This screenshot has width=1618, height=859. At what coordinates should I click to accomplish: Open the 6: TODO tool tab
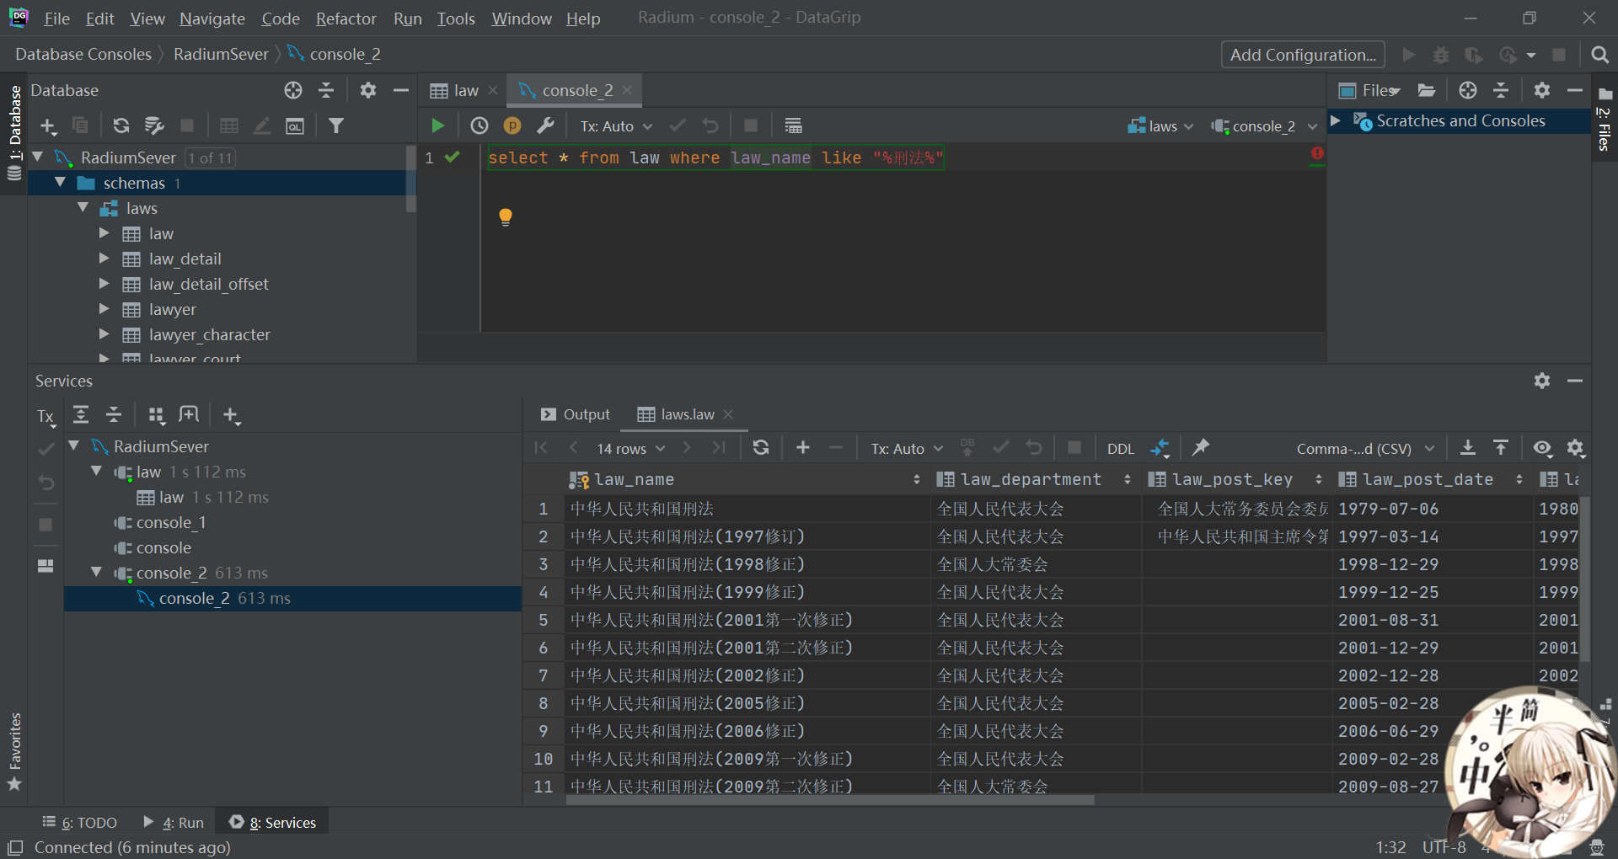point(79,823)
